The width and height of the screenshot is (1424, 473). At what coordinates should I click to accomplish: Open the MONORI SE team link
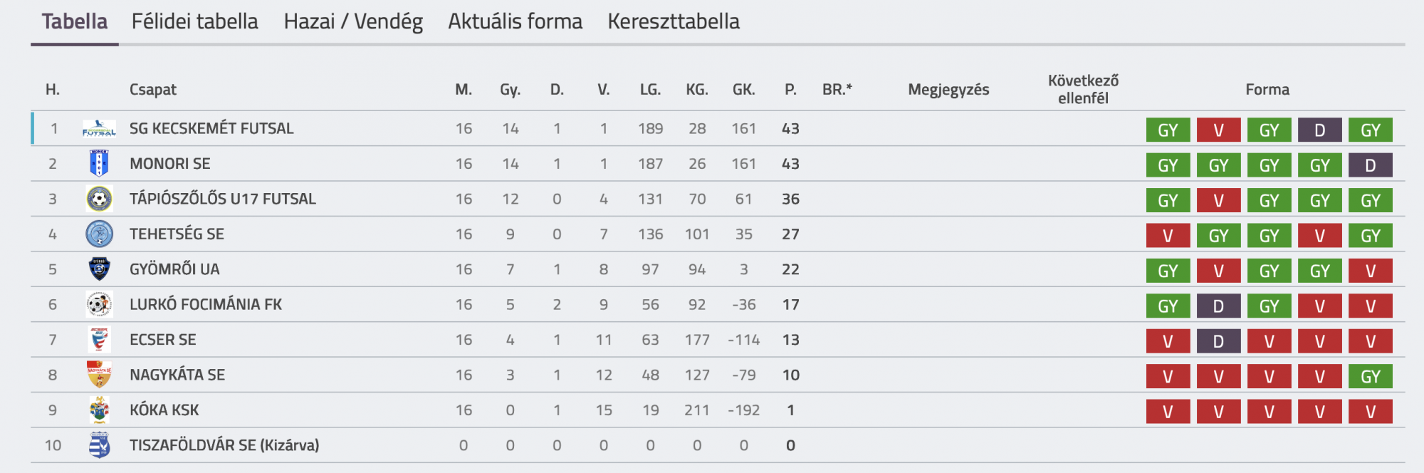coord(170,164)
